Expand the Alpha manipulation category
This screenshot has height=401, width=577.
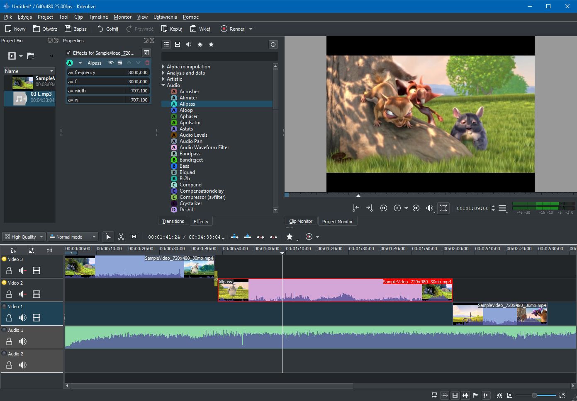coord(163,67)
